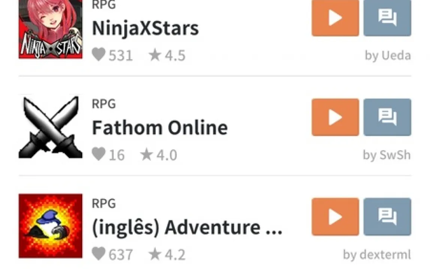
Task: Click the 4.2 star rating icon
Action: point(155,254)
